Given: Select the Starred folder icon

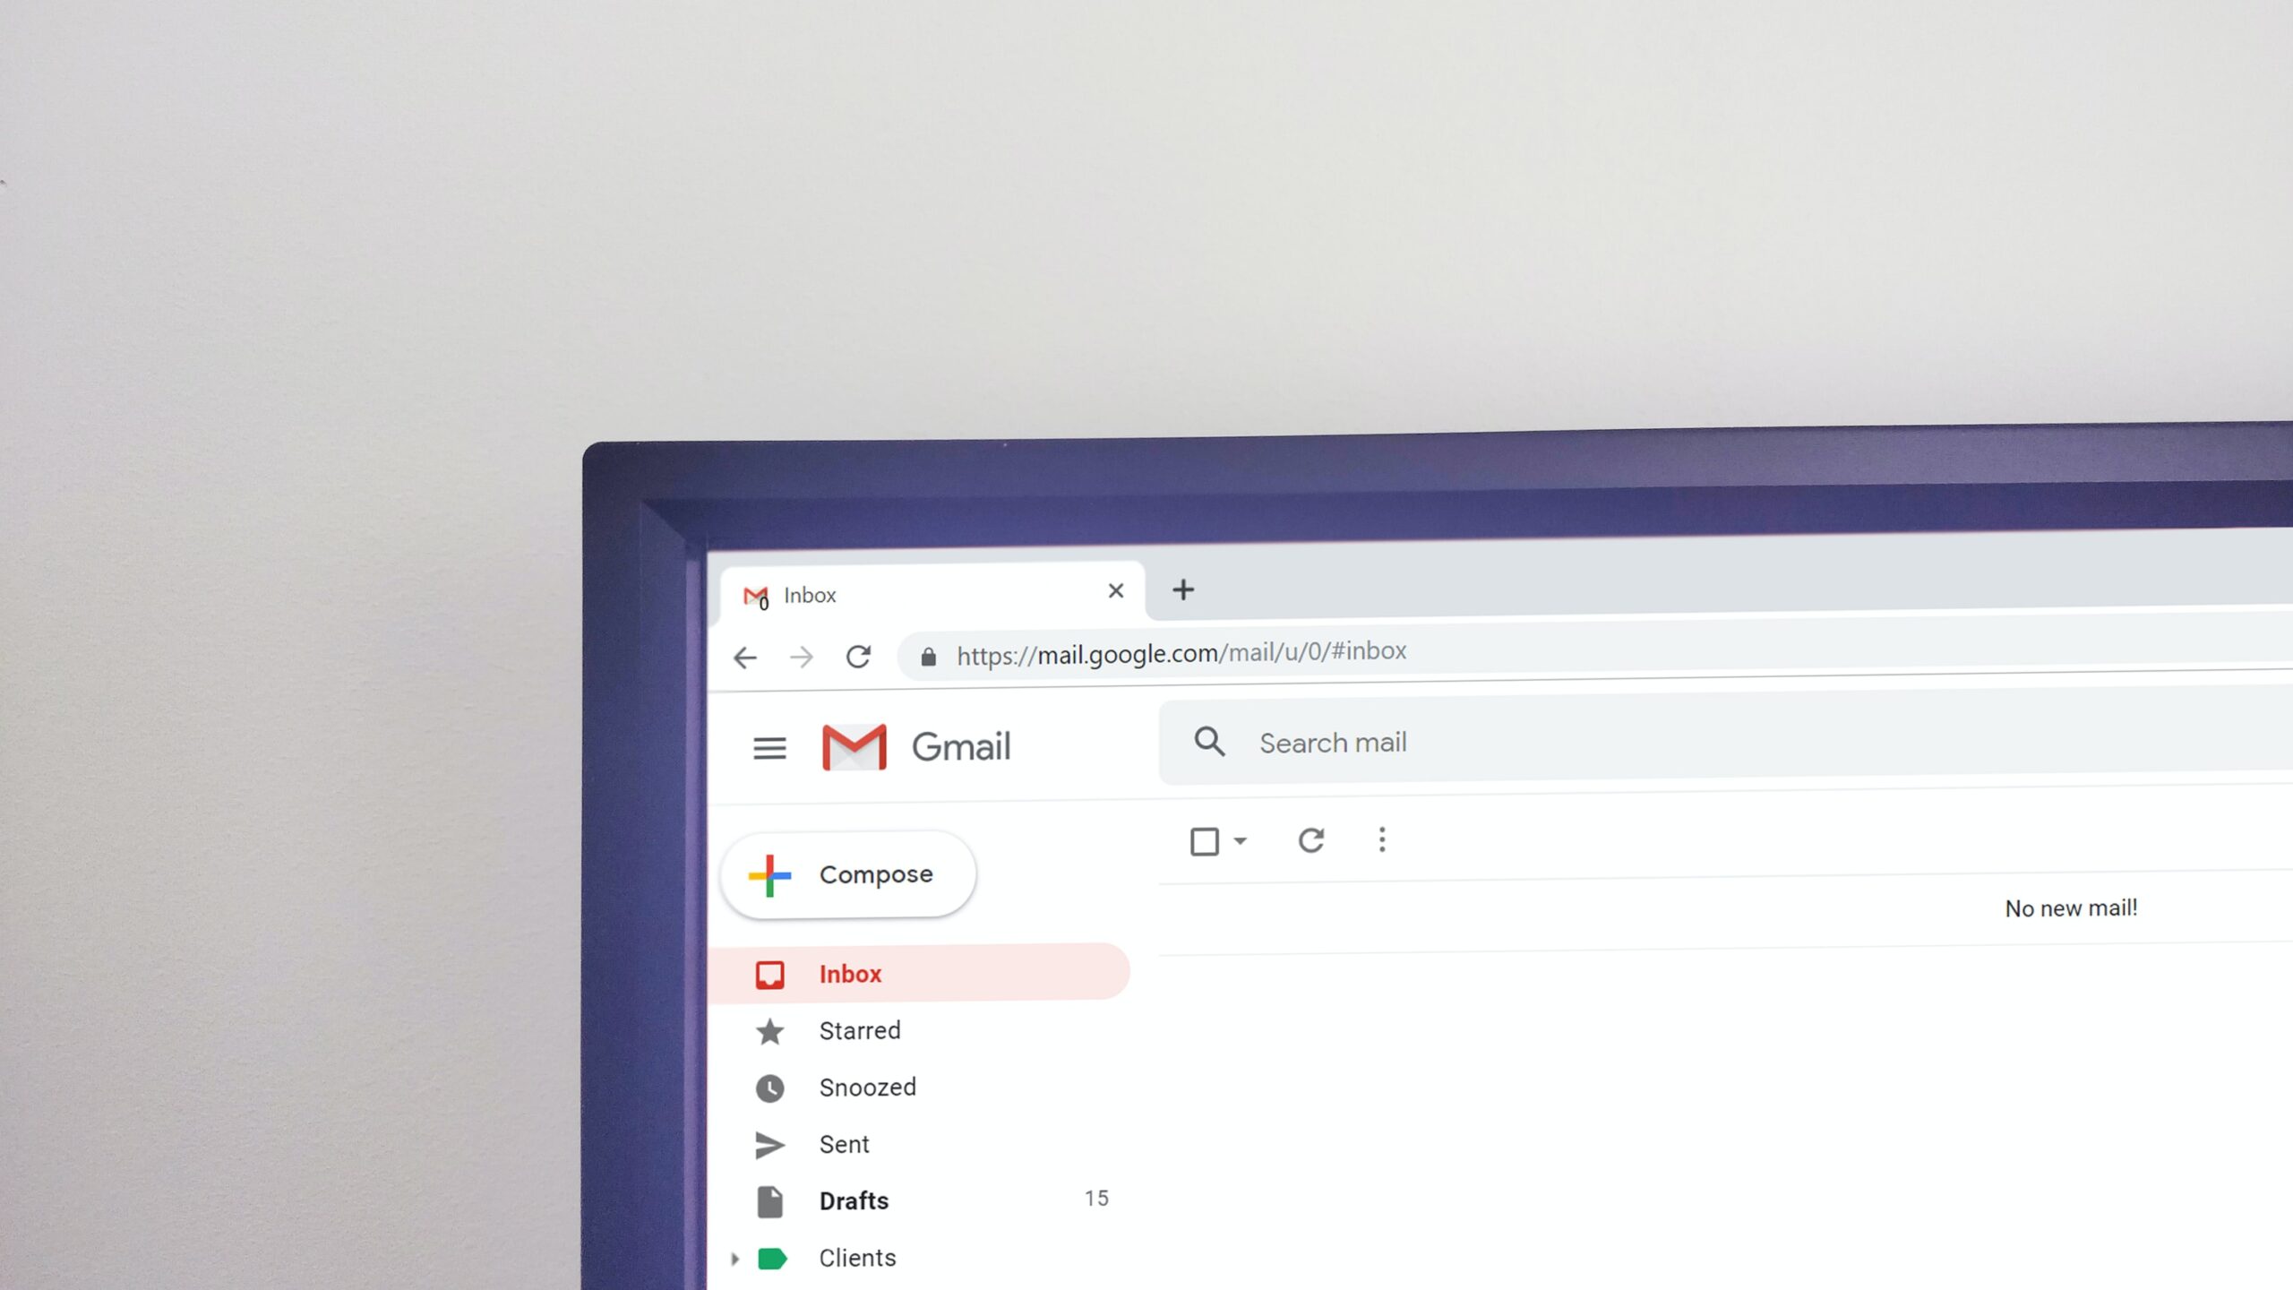Looking at the screenshot, I should [x=769, y=1028].
